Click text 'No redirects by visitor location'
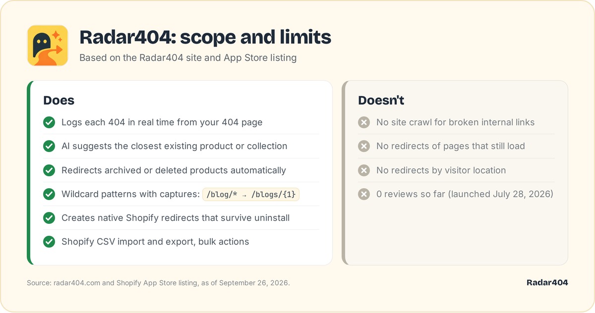595x313 pixels. (x=441, y=170)
